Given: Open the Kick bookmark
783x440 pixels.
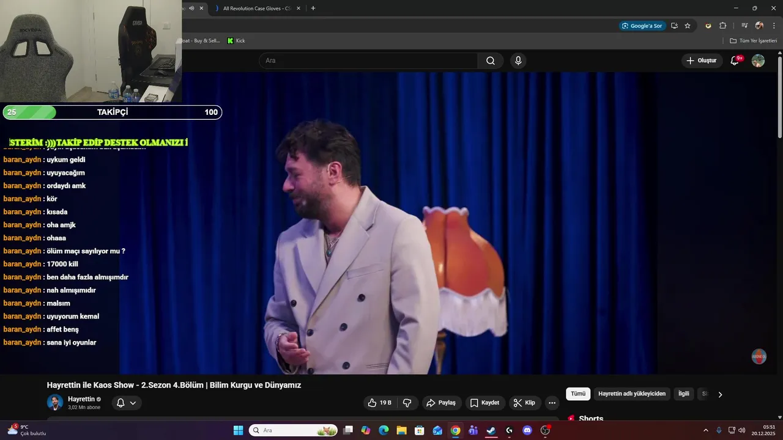Looking at the screenshot, I should (236, 40).
